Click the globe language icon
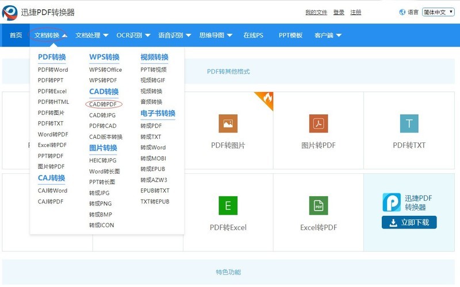 point(402,12)
